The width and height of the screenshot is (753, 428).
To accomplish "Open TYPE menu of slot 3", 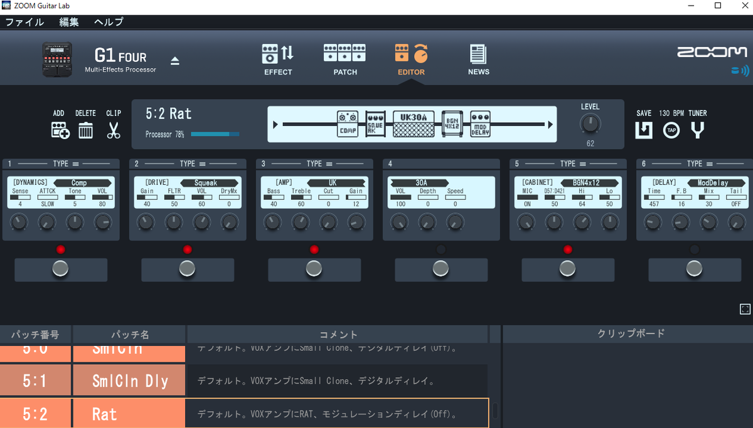I will [x=319, y=164].
